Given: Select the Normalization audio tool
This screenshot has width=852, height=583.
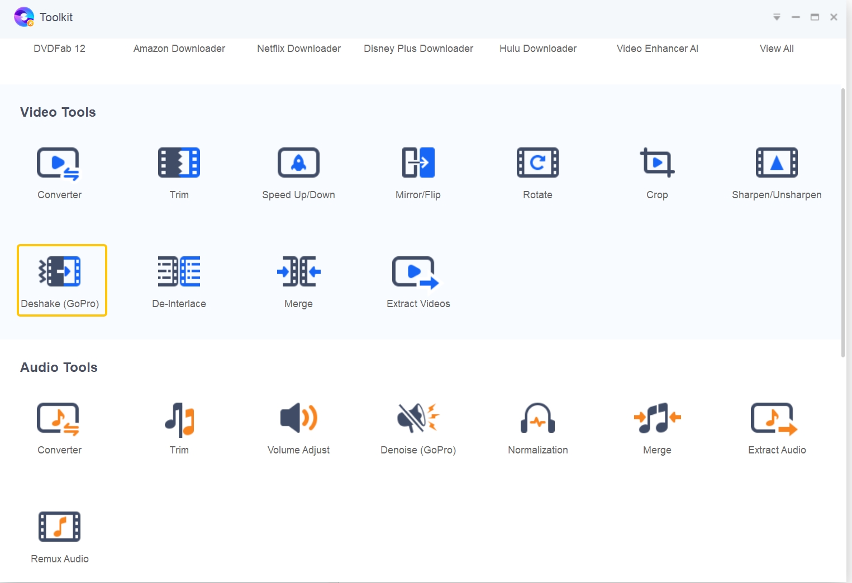Looking at the screenshot, I should point(537,427).
